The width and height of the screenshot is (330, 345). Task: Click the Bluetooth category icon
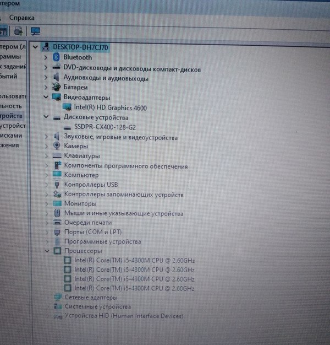pos(56,57)
